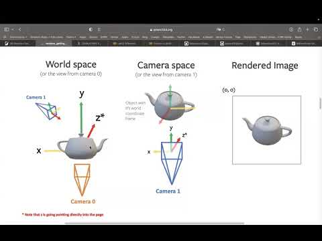Click the blue "Camera 1" label under frustum
This screenshot has width=322, height=241.
click(x=168, y=191)
